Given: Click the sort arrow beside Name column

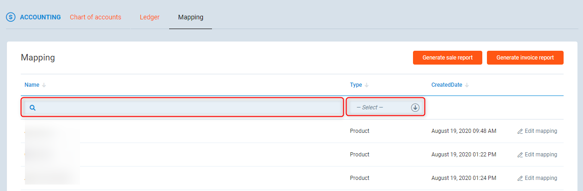Looking at the screenshot, I should (44, 85).
